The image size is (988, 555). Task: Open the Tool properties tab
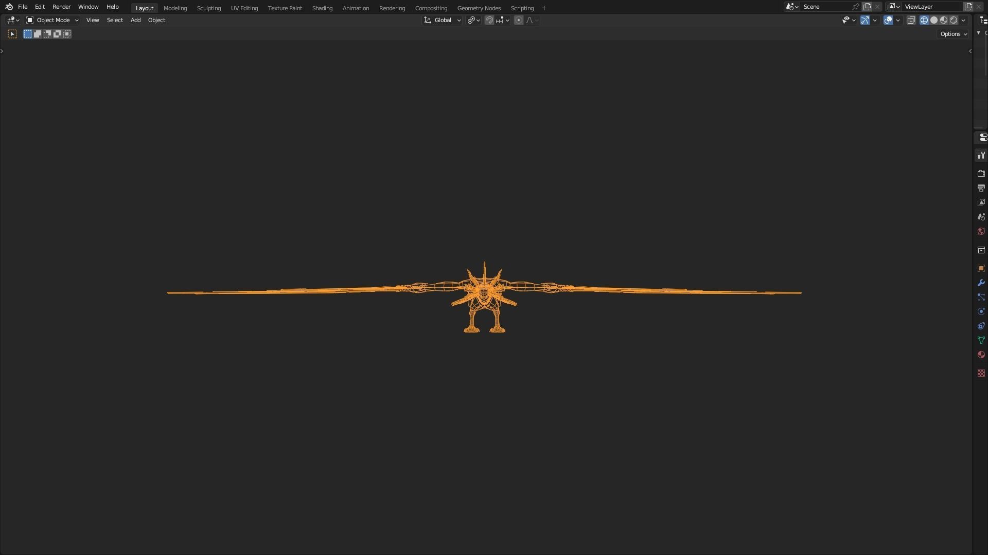[x=981, y=155]
